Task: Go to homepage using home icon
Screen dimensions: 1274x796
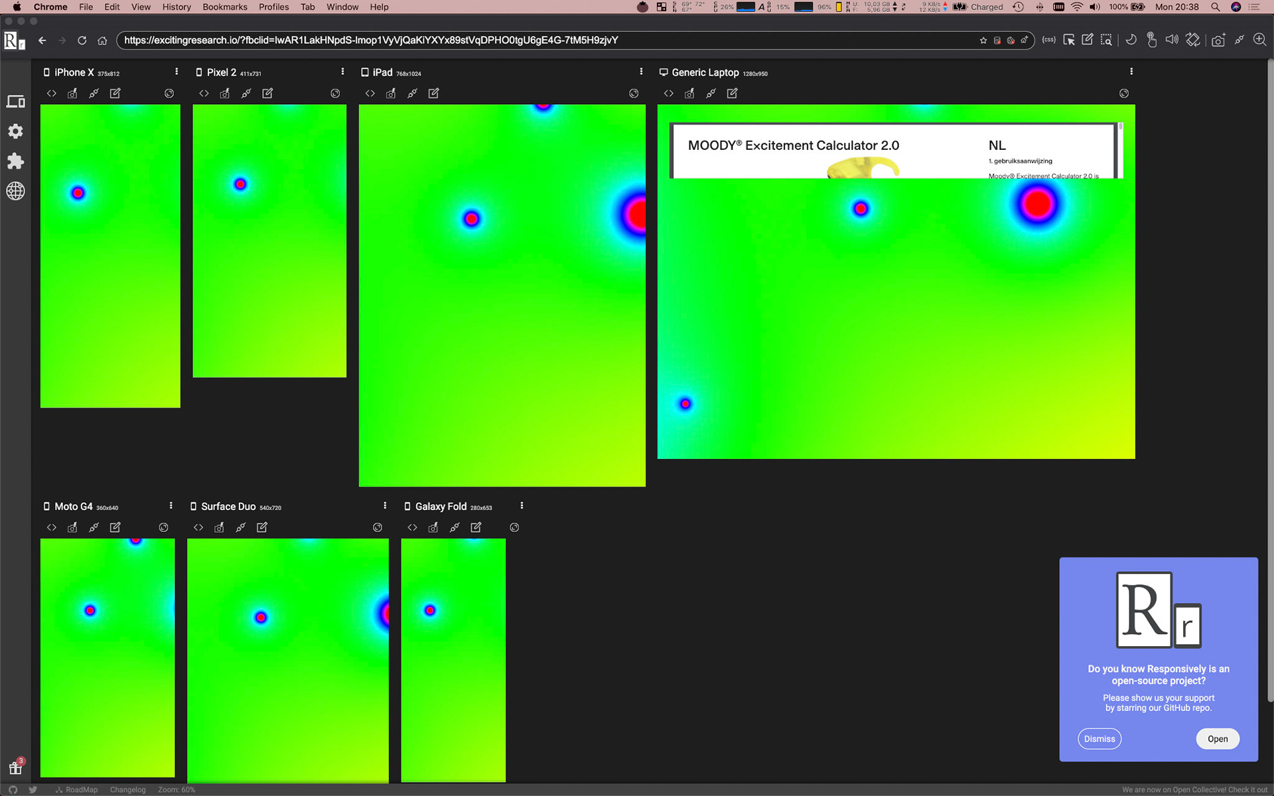Action: (x=102, y=40)
